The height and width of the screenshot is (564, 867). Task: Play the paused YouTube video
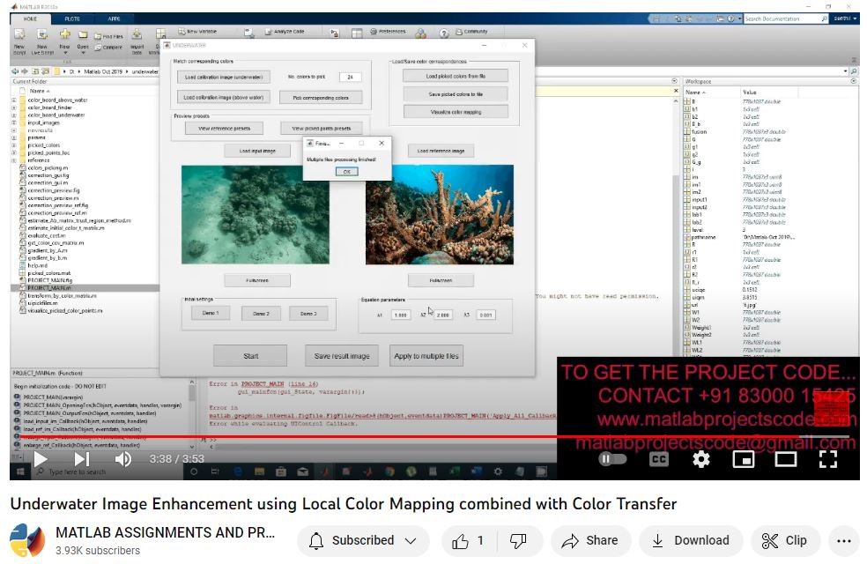tap(41, 459)
